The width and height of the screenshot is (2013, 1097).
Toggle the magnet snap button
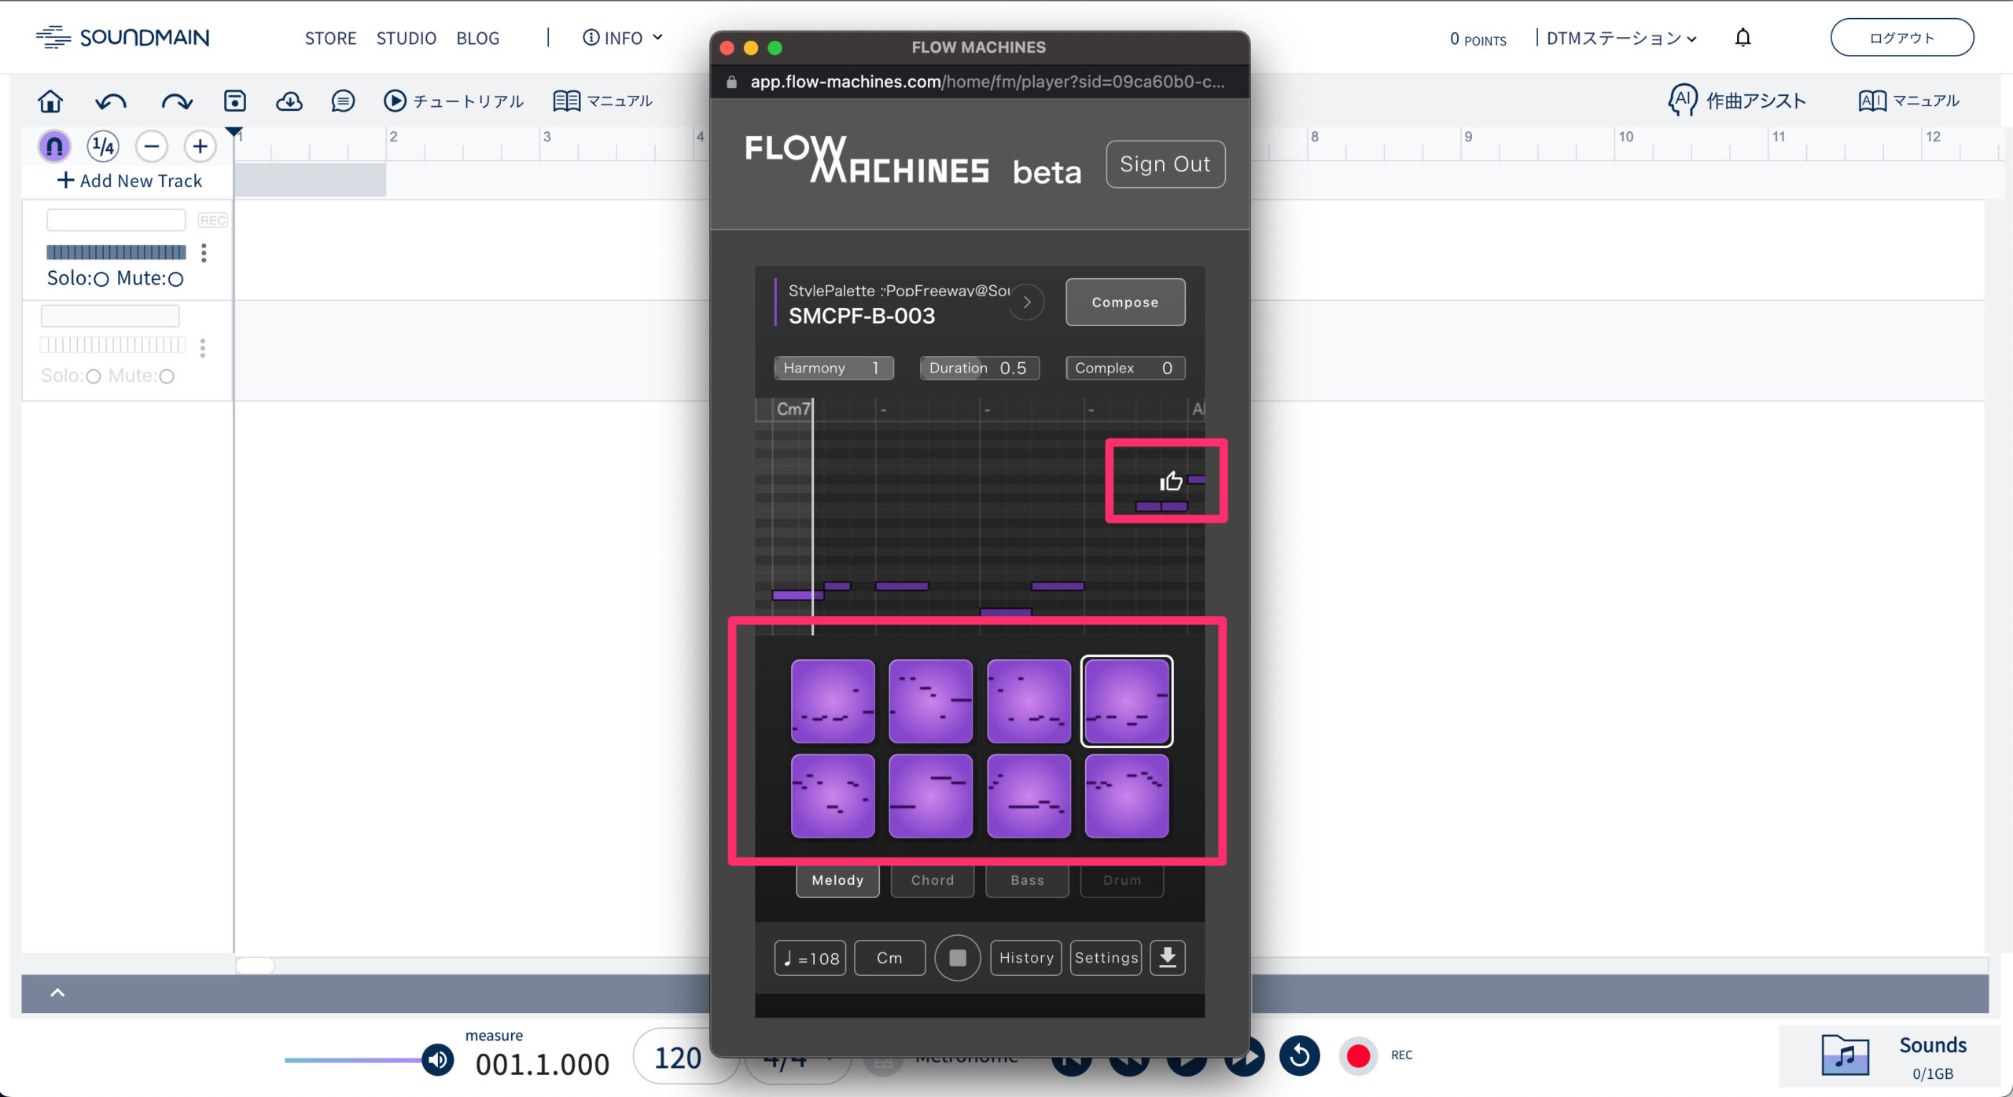(x=54, y=146)
